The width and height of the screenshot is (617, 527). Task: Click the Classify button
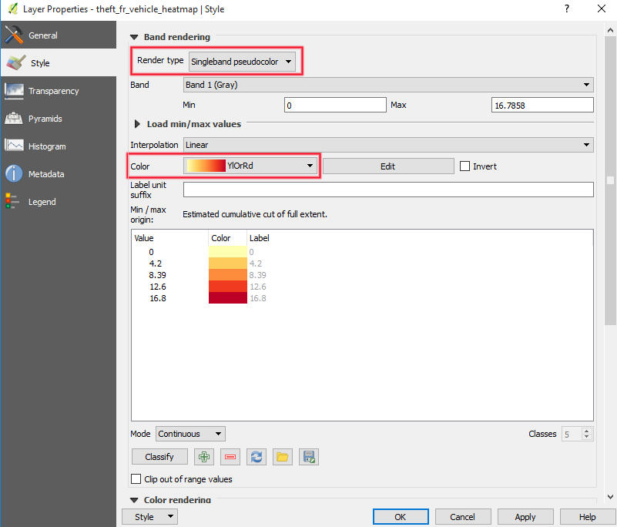(x=159, y=457)
